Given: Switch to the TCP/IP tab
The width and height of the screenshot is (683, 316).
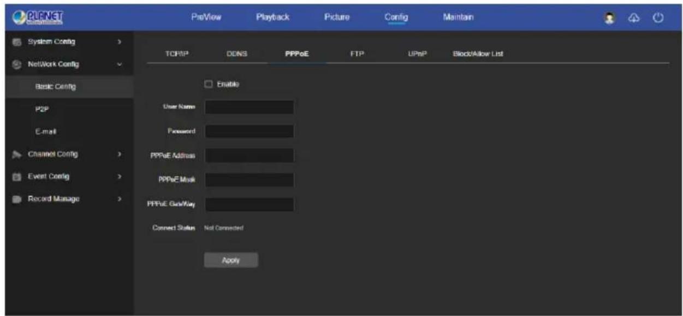Looking at the screenshot, I should click(176, 54).
